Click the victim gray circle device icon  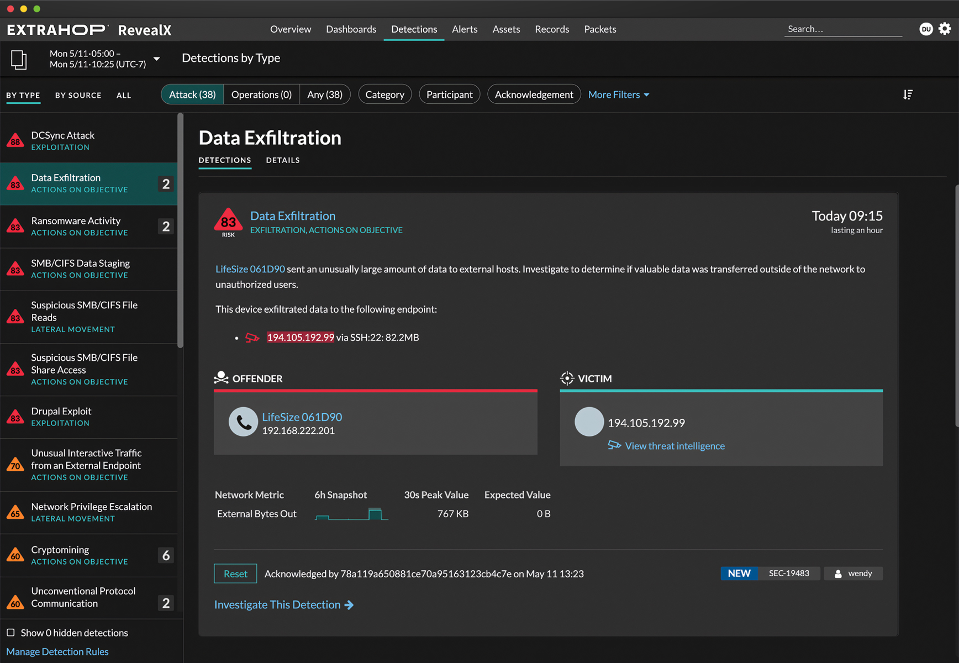(589, 422)
